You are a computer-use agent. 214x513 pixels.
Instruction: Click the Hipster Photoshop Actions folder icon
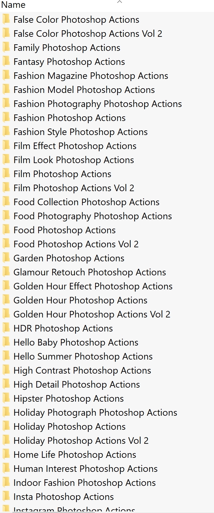pyautogui.click(x=6, y=398)
